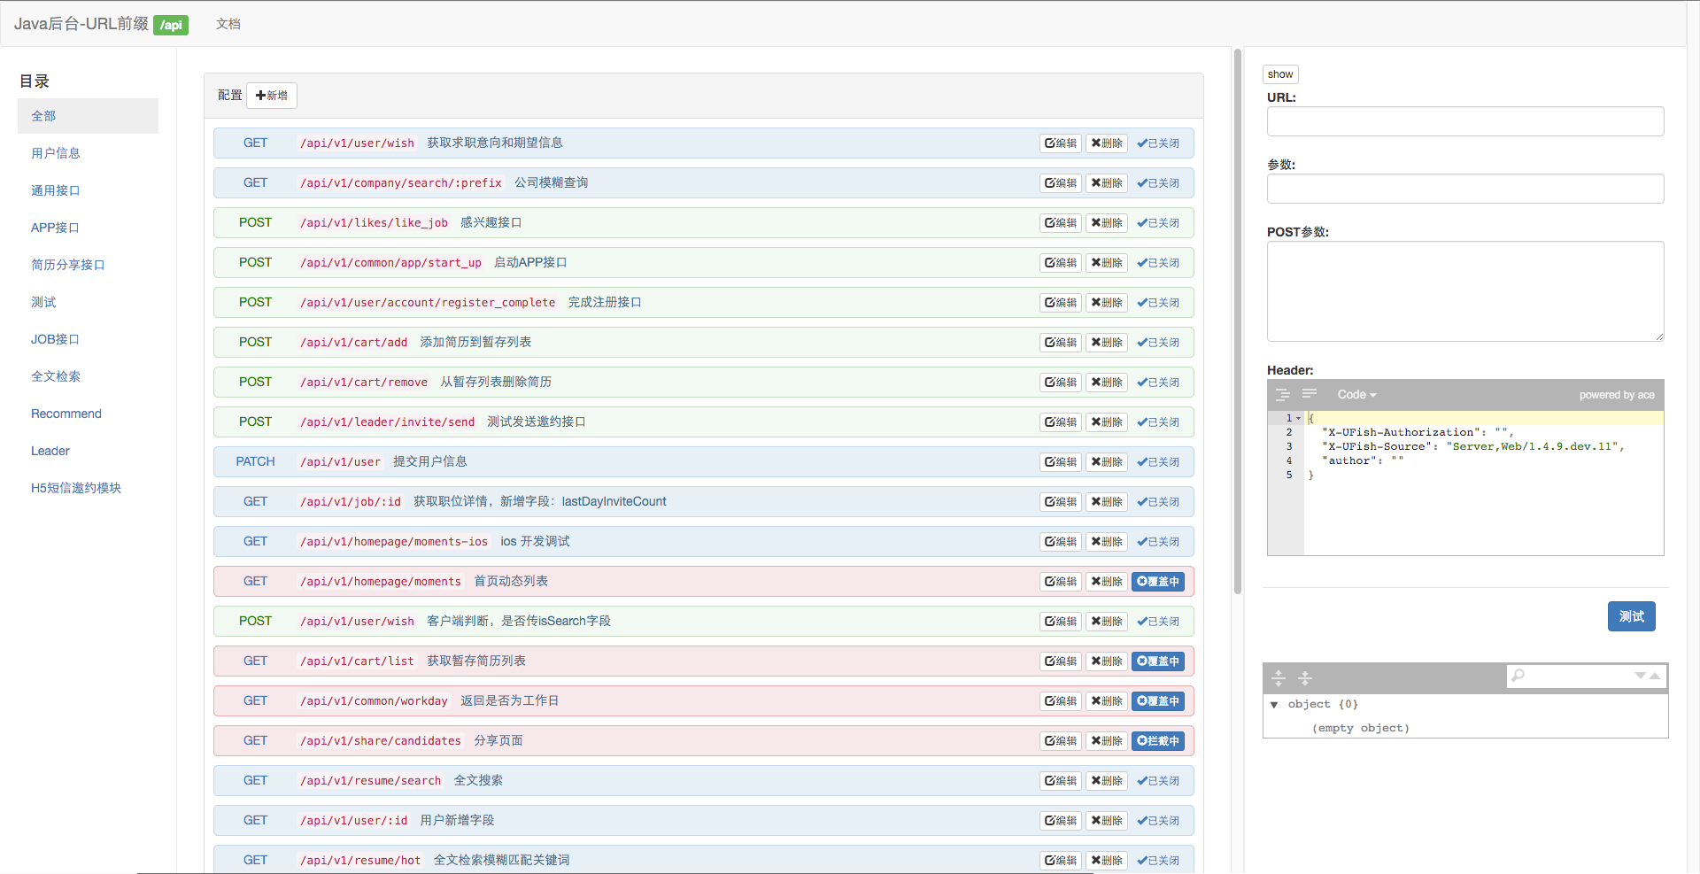This screenshot has height=874, width=1700.
Task: Open 通用接口 category in sidebar
Action: coord(56,190)
